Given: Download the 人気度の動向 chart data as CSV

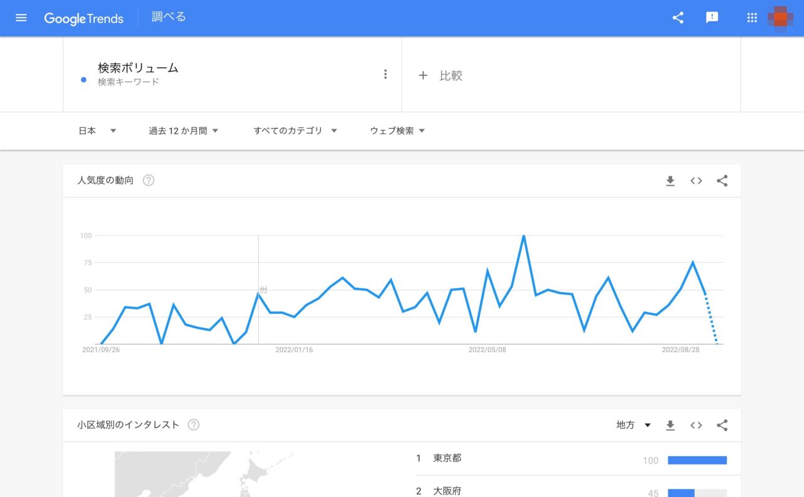Looking at the screenshot, I should click(670, 181).
